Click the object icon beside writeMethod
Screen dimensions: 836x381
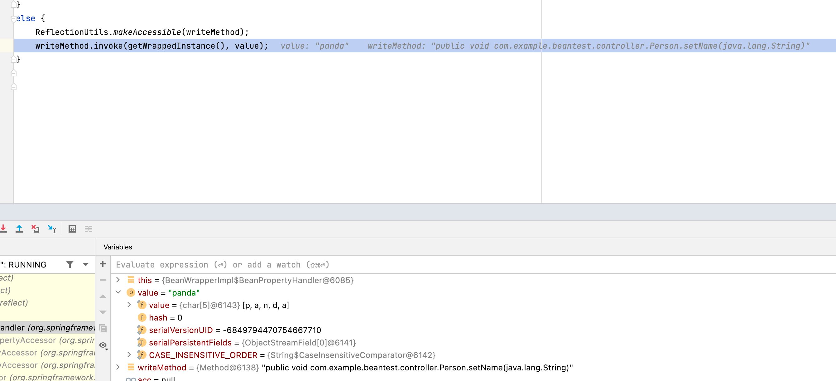131,367
